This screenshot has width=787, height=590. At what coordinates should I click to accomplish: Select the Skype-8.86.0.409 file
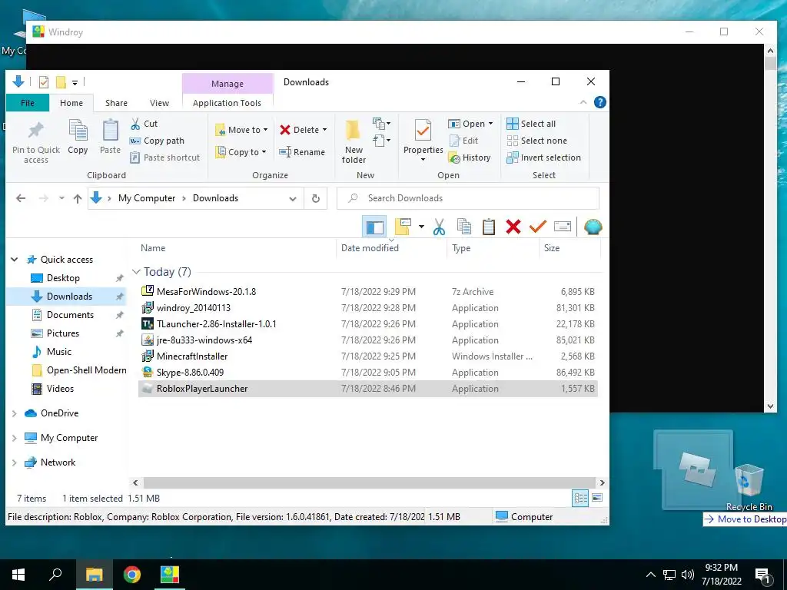[x=191, y=373]
